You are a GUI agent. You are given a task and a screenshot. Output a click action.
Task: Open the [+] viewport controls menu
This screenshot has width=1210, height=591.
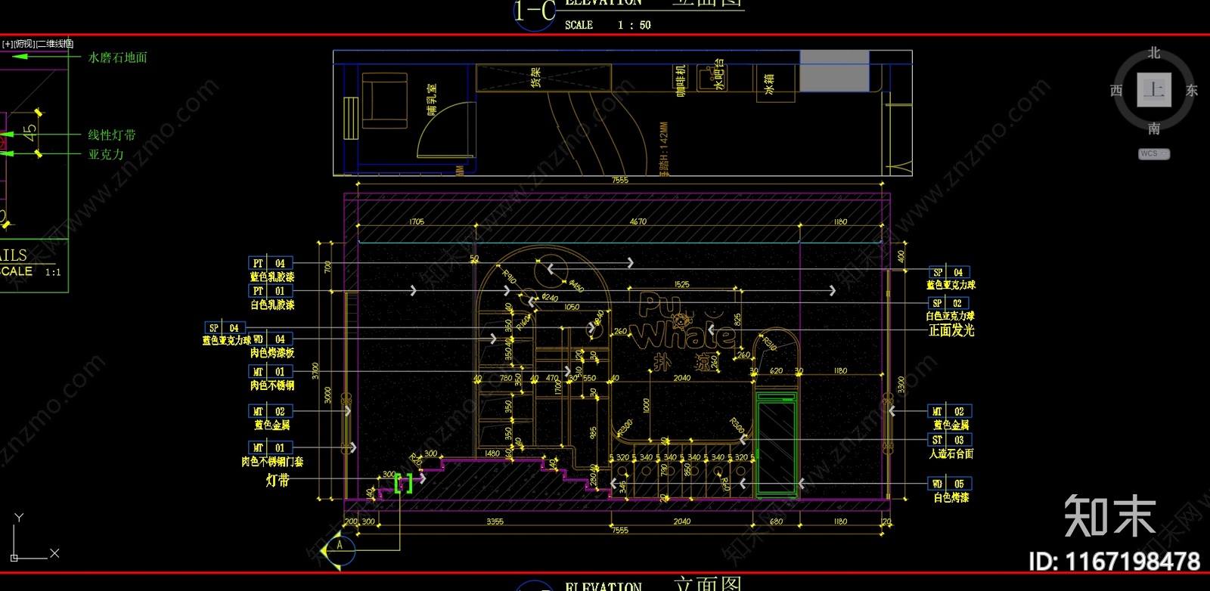8,44
